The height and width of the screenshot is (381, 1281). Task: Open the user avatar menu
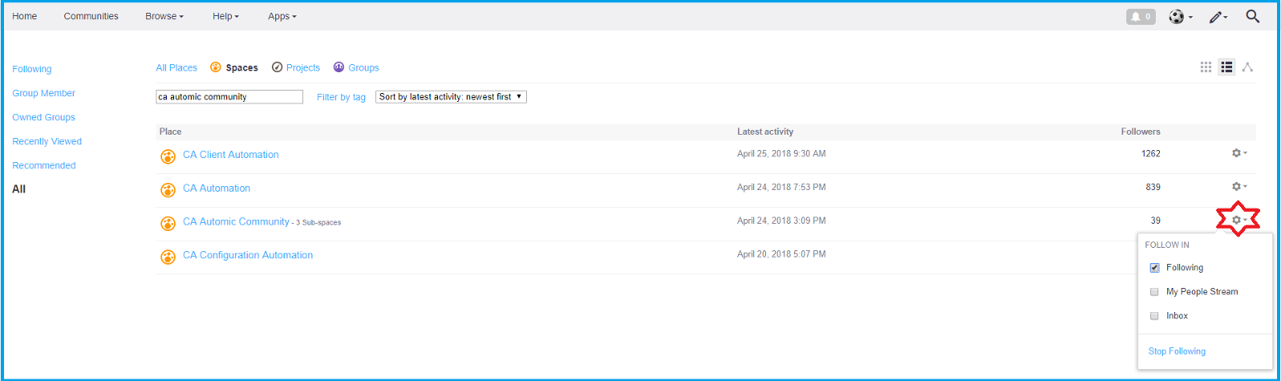tap(1180, 16)
